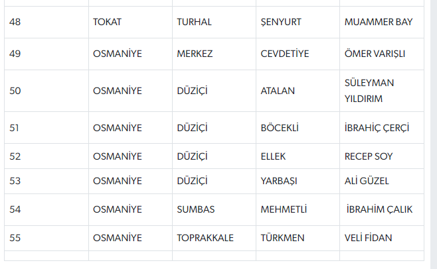Select the YARBAŞI cell
This screenshot has height=269, width=437.
298,181
